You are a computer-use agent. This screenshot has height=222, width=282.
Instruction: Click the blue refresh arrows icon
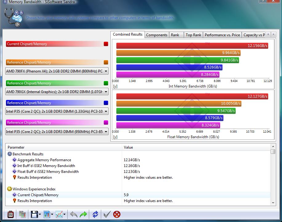click(95, 214)
